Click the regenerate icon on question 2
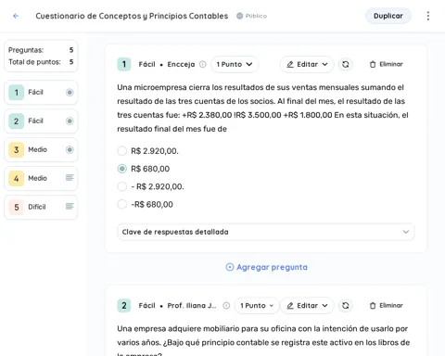The image size is (445, 356). 346,306
